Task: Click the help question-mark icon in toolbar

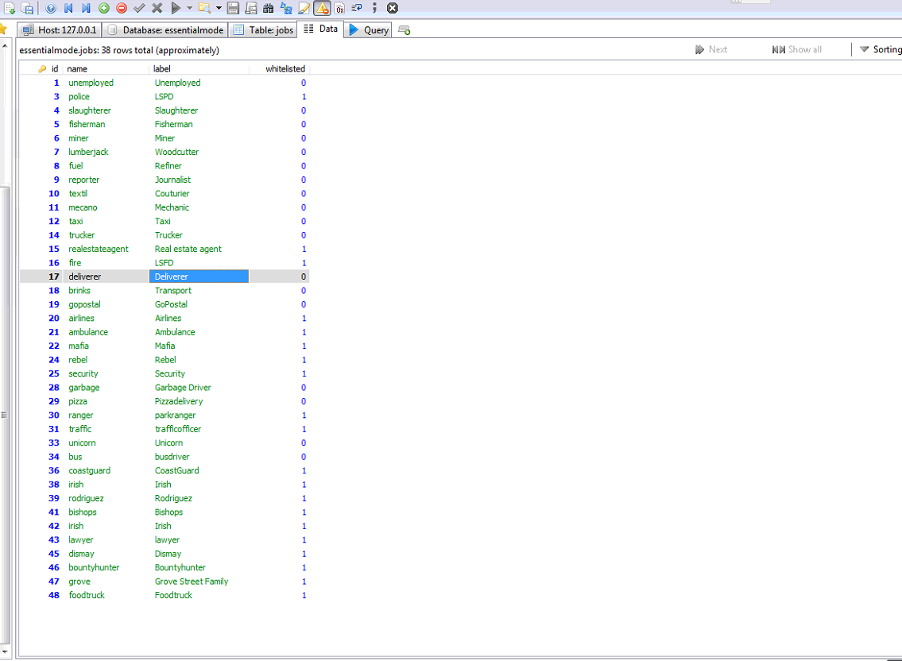Action: coord(51,8)
